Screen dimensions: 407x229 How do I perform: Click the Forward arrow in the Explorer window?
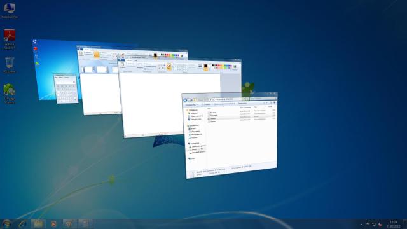click(x=189, y=101)
